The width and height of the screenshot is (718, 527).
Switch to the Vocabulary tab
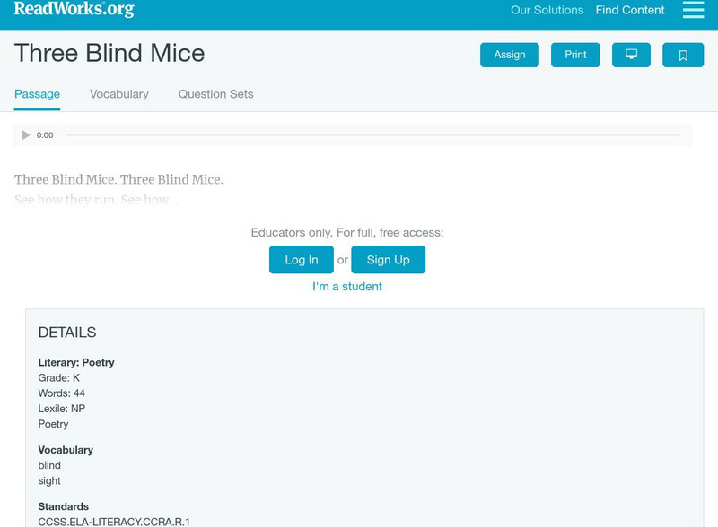click(119, 94)
